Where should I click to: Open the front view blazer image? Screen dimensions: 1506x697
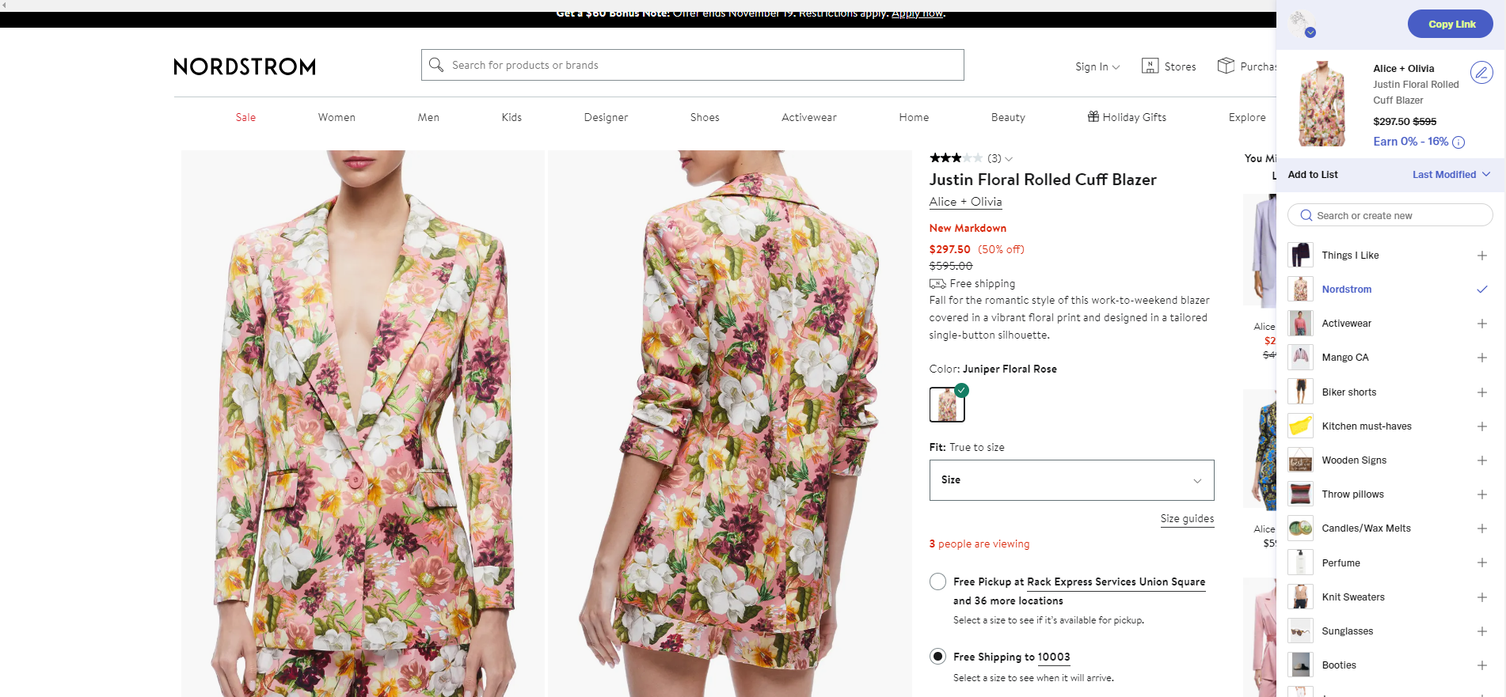pyautogui.click(x=363, y=423)
